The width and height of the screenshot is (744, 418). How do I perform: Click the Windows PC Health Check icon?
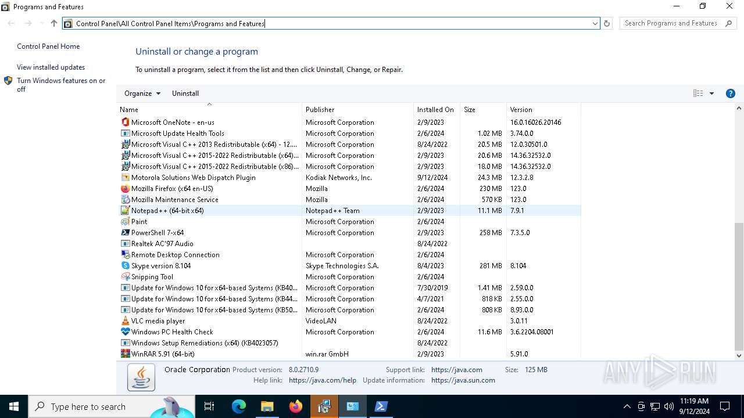(125, 332)
